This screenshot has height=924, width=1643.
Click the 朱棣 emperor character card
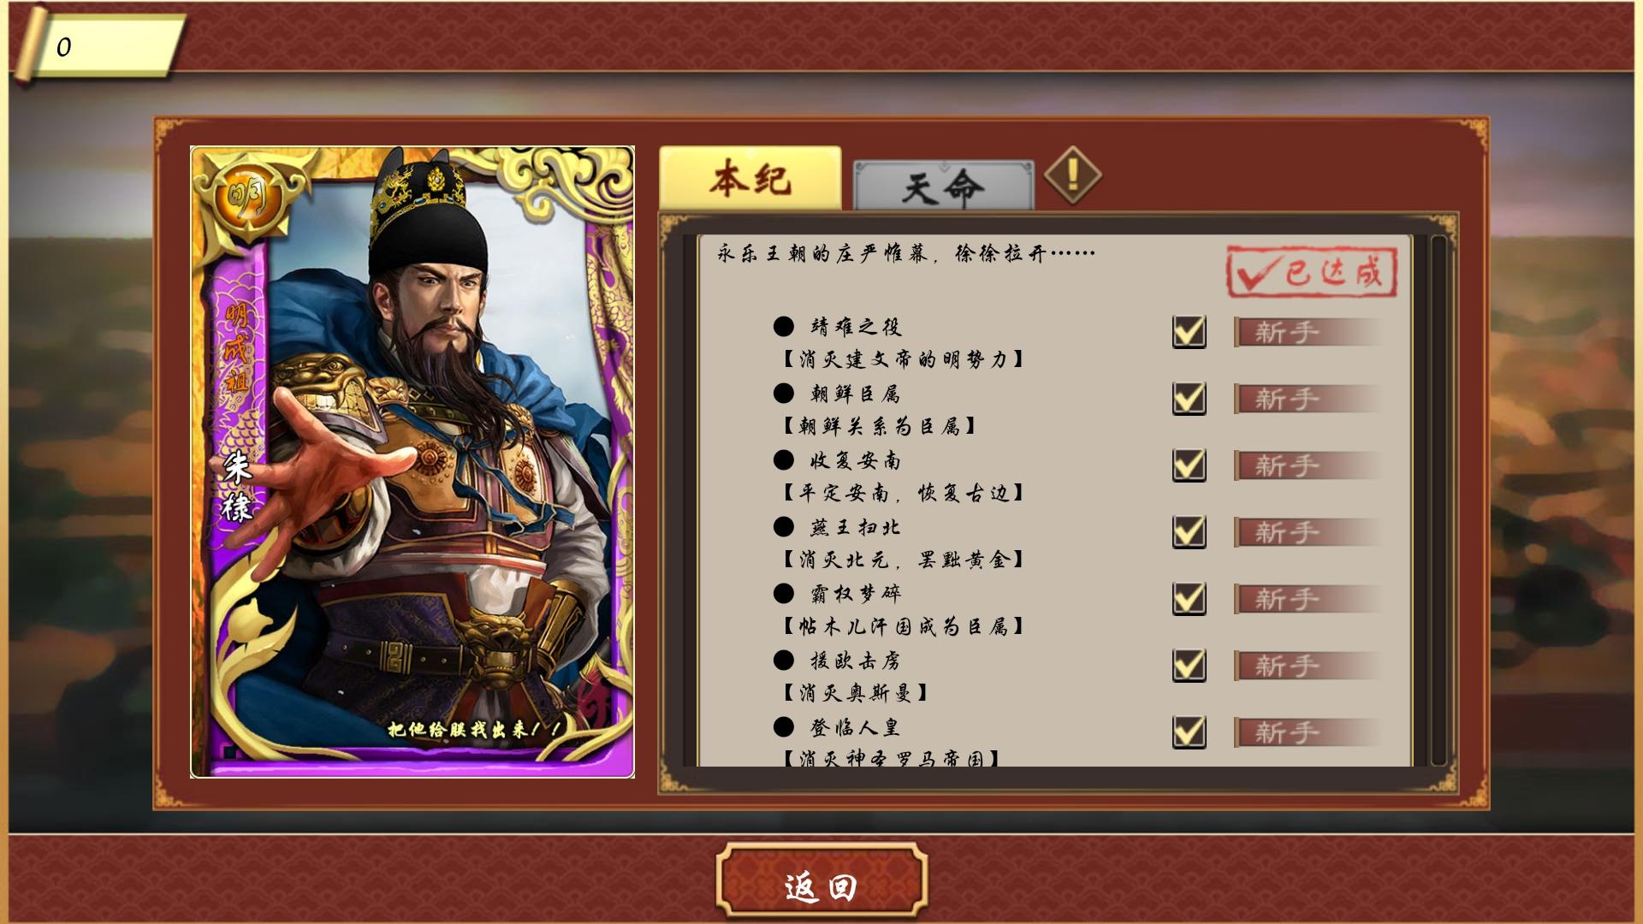412,462
